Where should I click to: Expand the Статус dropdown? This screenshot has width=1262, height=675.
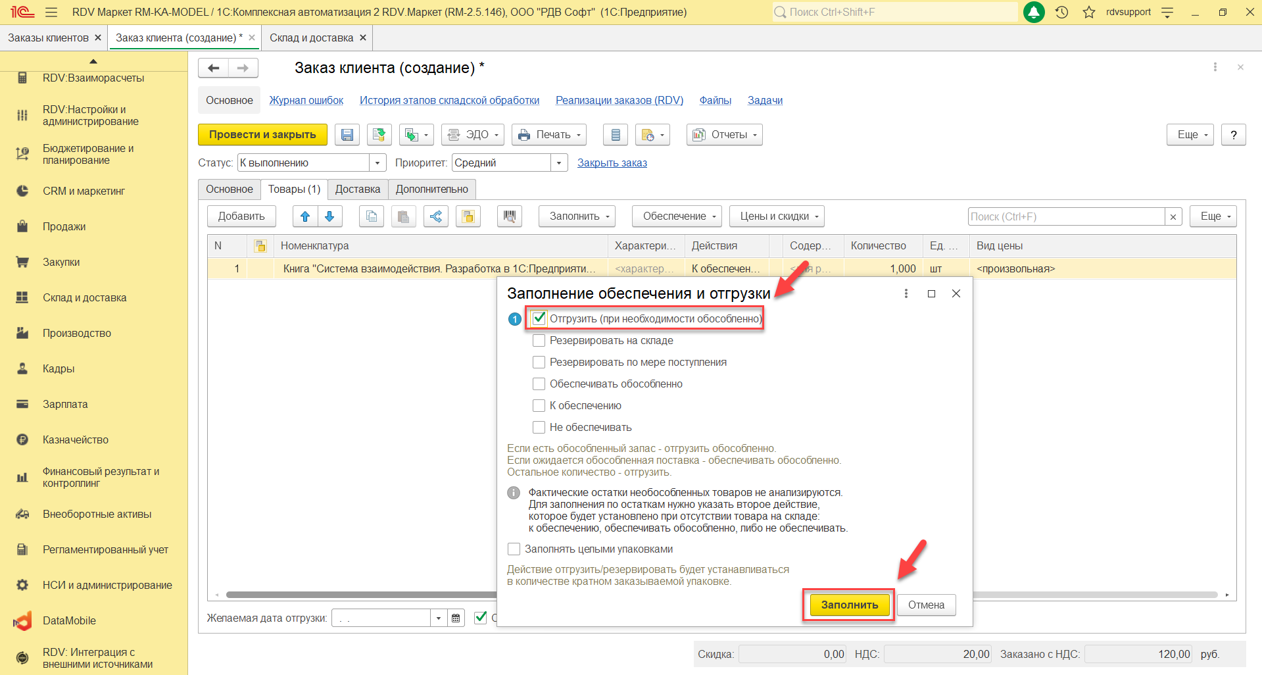click(x=377, y=163)
